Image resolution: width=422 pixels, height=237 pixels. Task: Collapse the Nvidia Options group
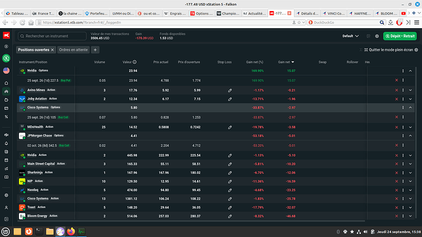[410, 71]
